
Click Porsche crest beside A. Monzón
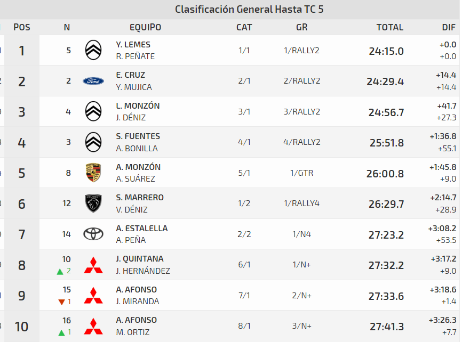pyautogui.click(x=93, y=173)
